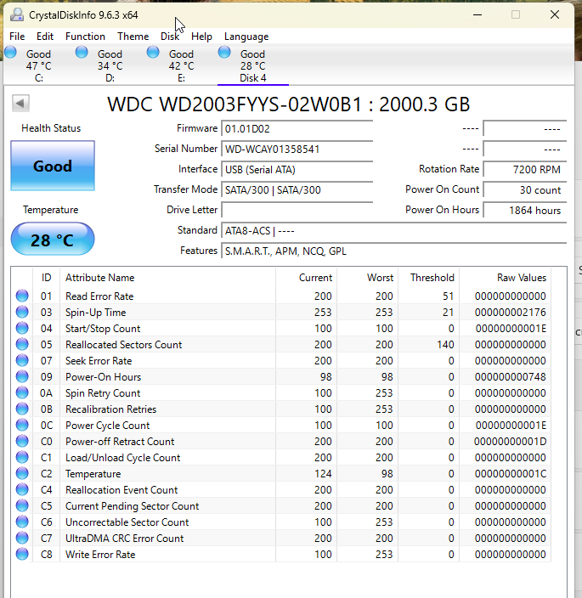Click status orb for Reallocated Sectors Count
Screen dimensions: 582x598
[x=22, y=344]
